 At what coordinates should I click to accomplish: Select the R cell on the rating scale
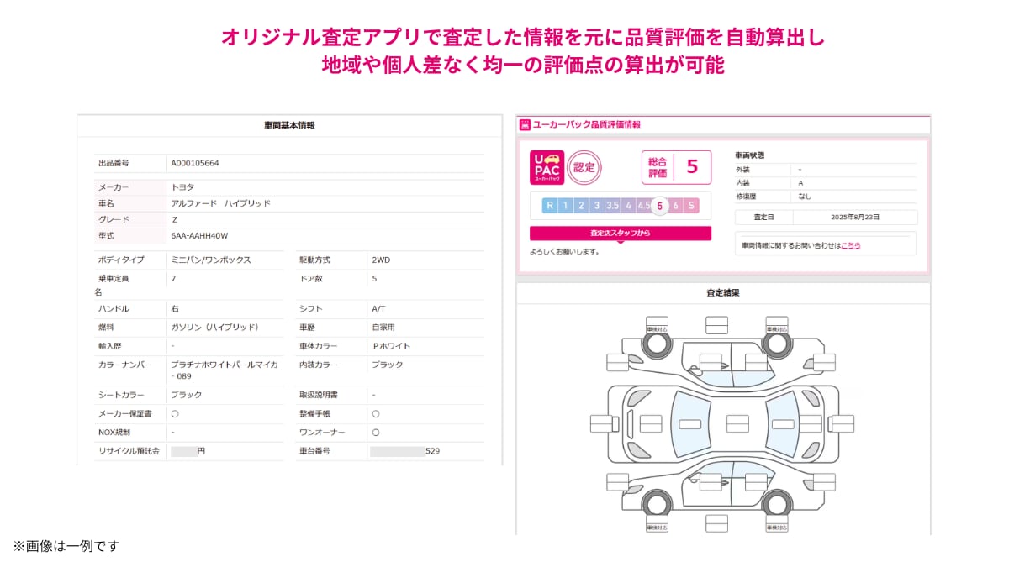549,205
